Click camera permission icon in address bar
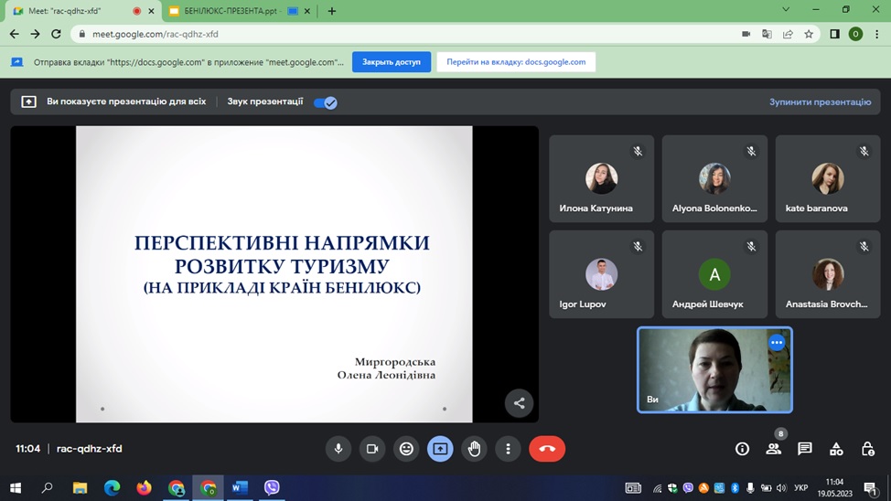 pyautogui.click(x=746, y=34)
